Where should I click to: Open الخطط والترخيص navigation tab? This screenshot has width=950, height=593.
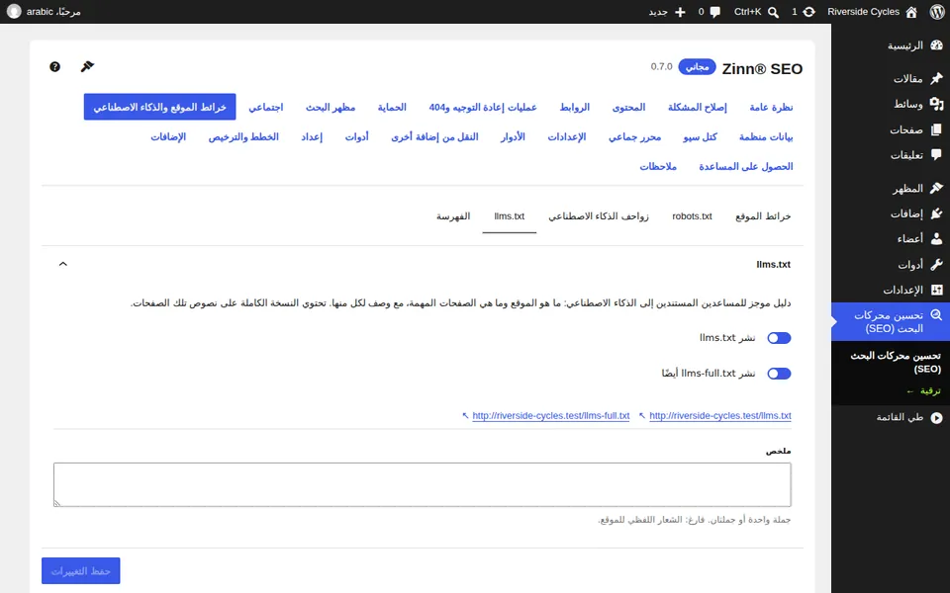(243, 136)
